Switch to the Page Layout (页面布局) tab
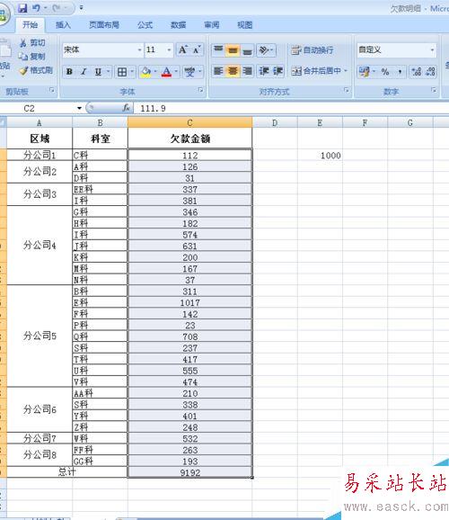The image size is (449, 520). tap(104, 25)
